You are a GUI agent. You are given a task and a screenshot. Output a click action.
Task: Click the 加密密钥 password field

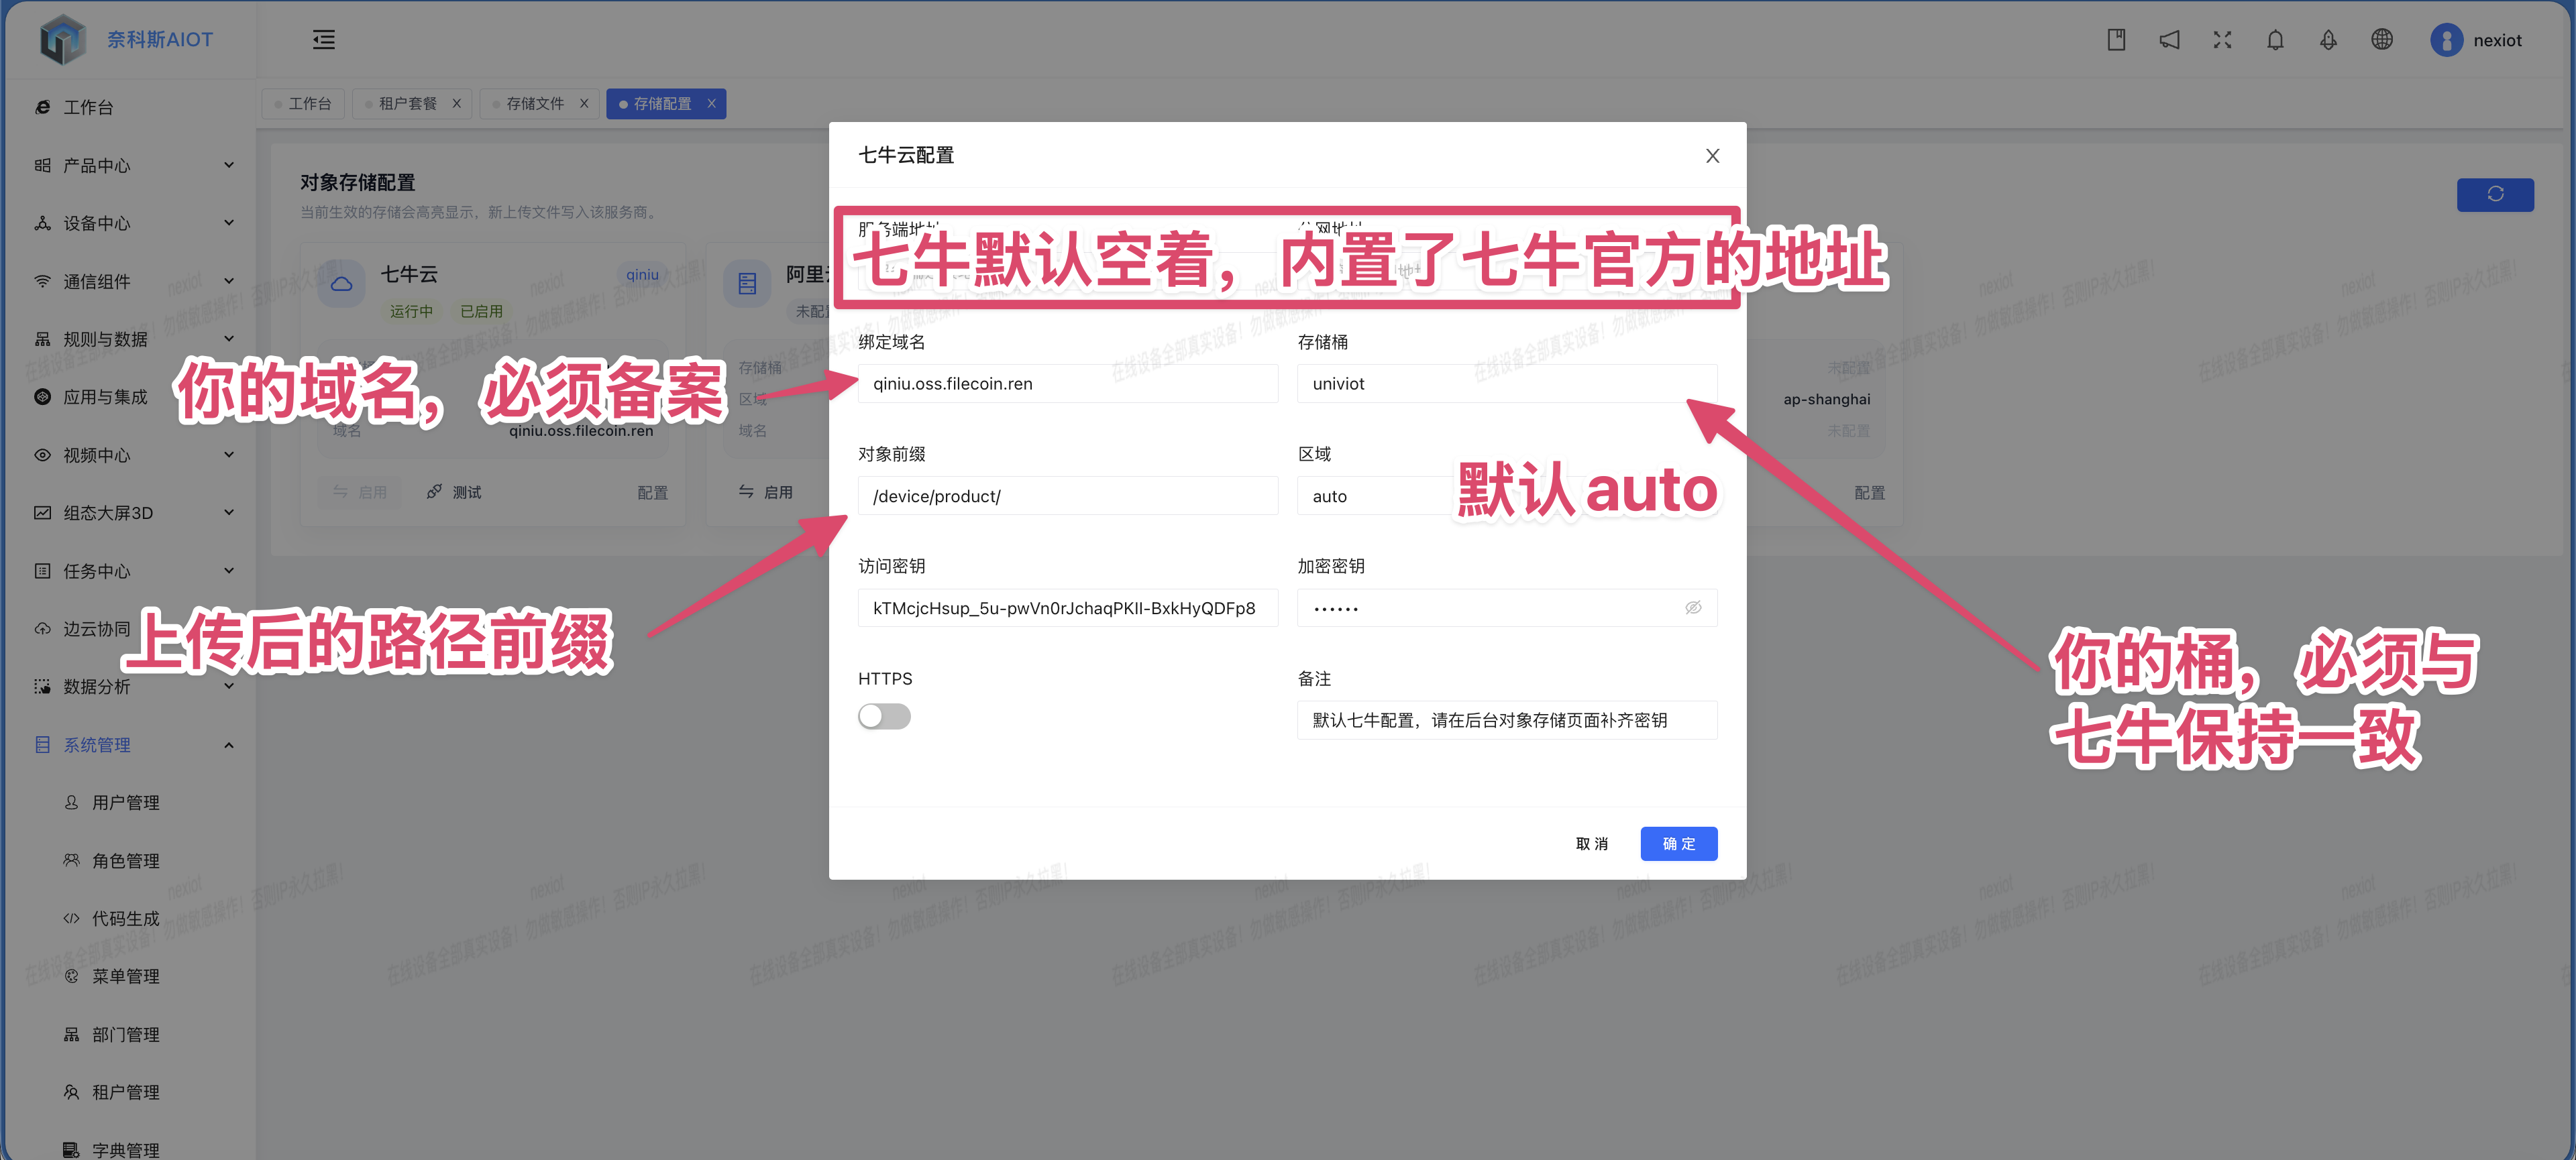(x=1507, y=607)
